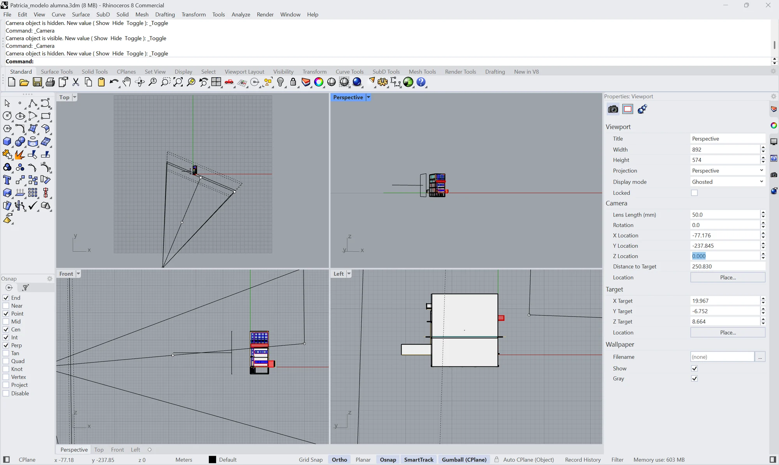Image resolution: width=779 pixels, height=465 pixels.
Task: Click the Default layer black color swatch
Action: (212, 460)
